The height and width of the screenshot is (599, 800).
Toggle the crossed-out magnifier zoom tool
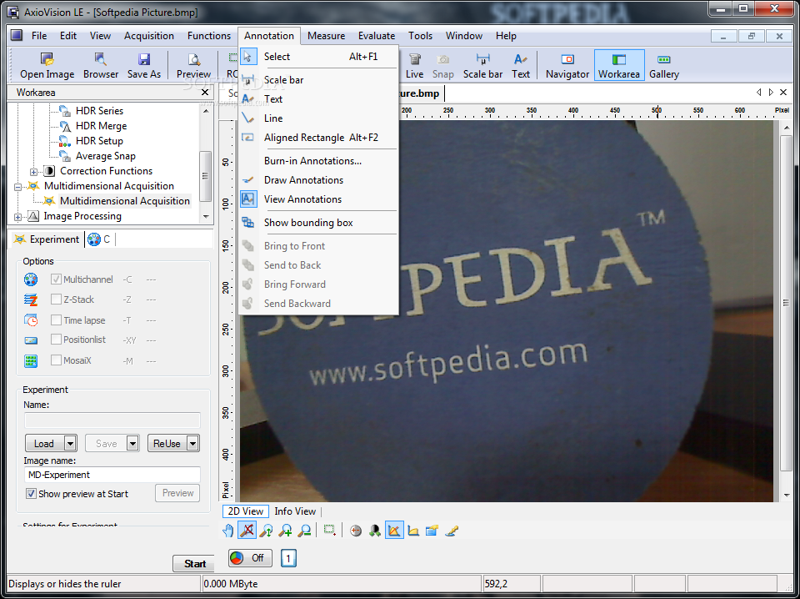247,531
